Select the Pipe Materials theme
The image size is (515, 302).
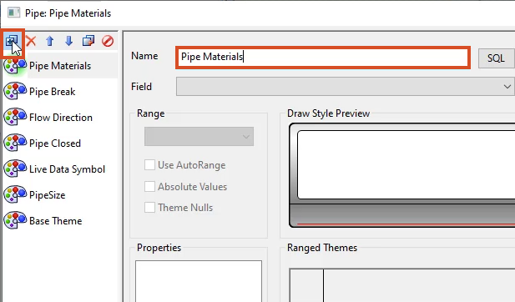pyautogui.click(x=60, y=66)
